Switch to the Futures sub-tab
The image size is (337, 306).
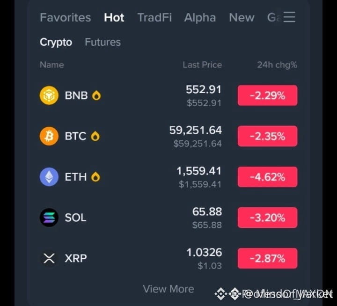tap(103, 42)
